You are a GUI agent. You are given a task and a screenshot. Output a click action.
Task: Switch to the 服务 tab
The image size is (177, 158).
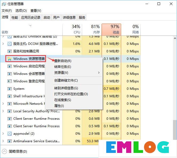82,17
